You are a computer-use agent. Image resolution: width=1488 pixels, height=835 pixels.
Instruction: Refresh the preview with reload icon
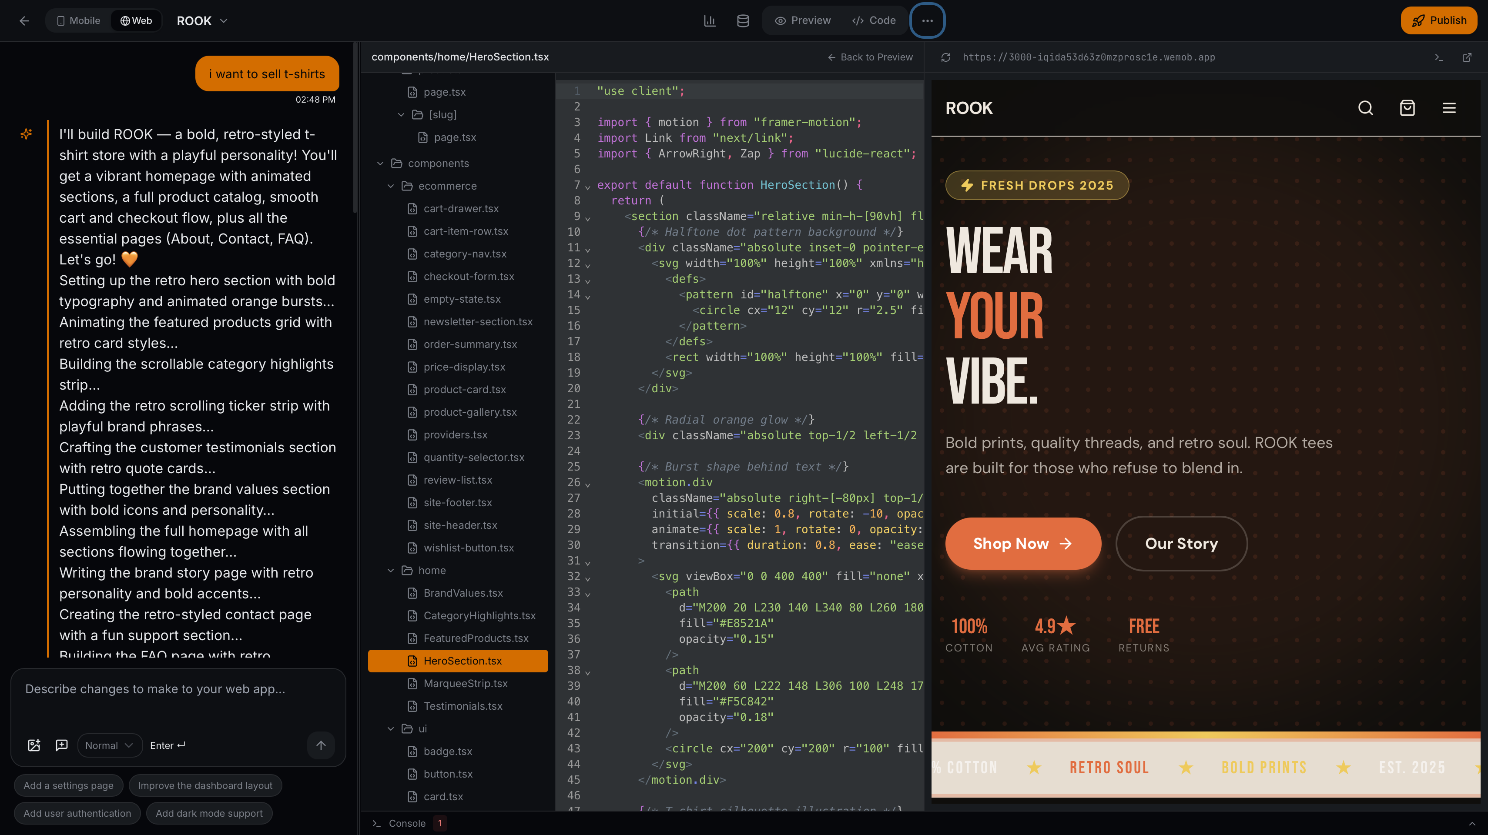pos(945,57)
